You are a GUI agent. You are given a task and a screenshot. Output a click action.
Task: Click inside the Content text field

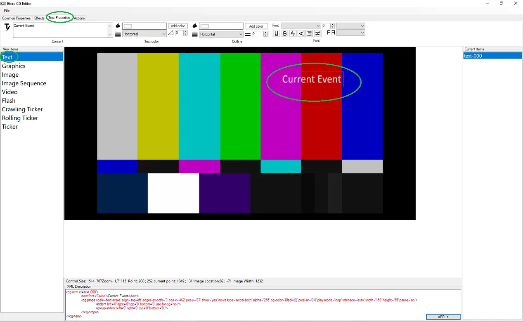[x=60, y=30]
